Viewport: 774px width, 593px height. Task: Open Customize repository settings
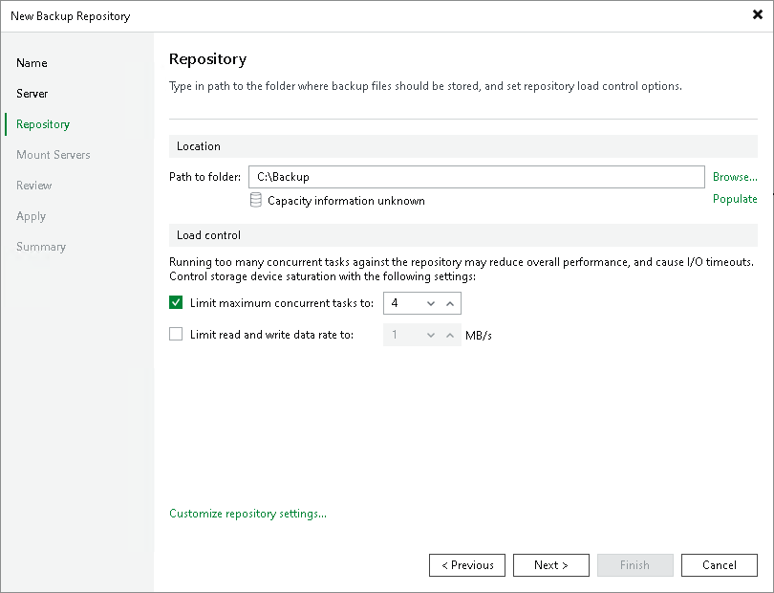(x=247, y=514)
